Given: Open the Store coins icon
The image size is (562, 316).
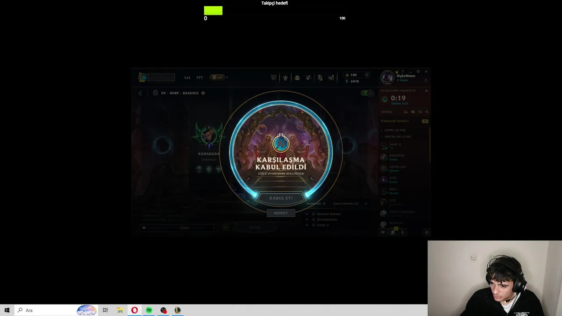Looking at the screenshot, I should (331, 78).
